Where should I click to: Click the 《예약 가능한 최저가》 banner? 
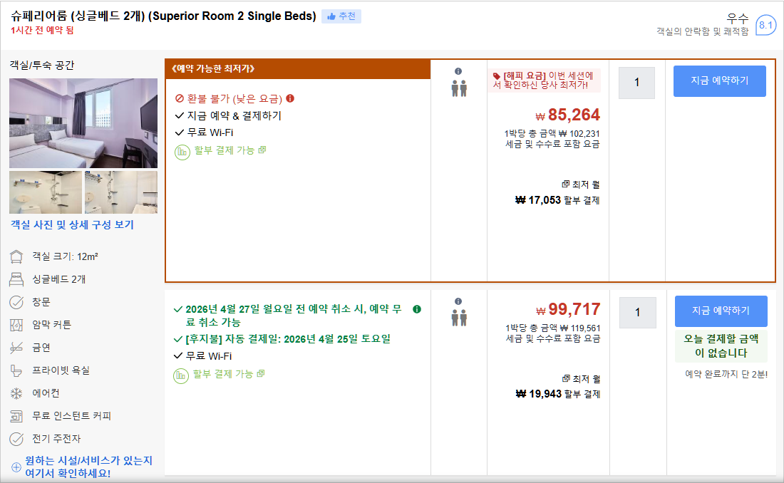click(298, 68)
